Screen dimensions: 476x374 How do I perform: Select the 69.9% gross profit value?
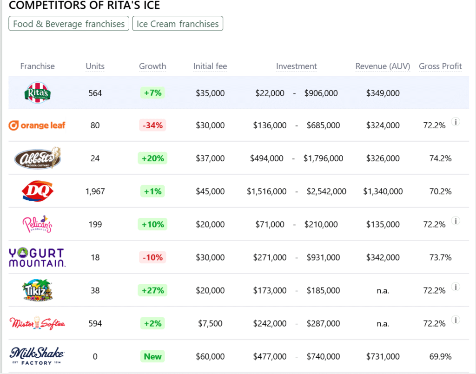coord(440,356)
